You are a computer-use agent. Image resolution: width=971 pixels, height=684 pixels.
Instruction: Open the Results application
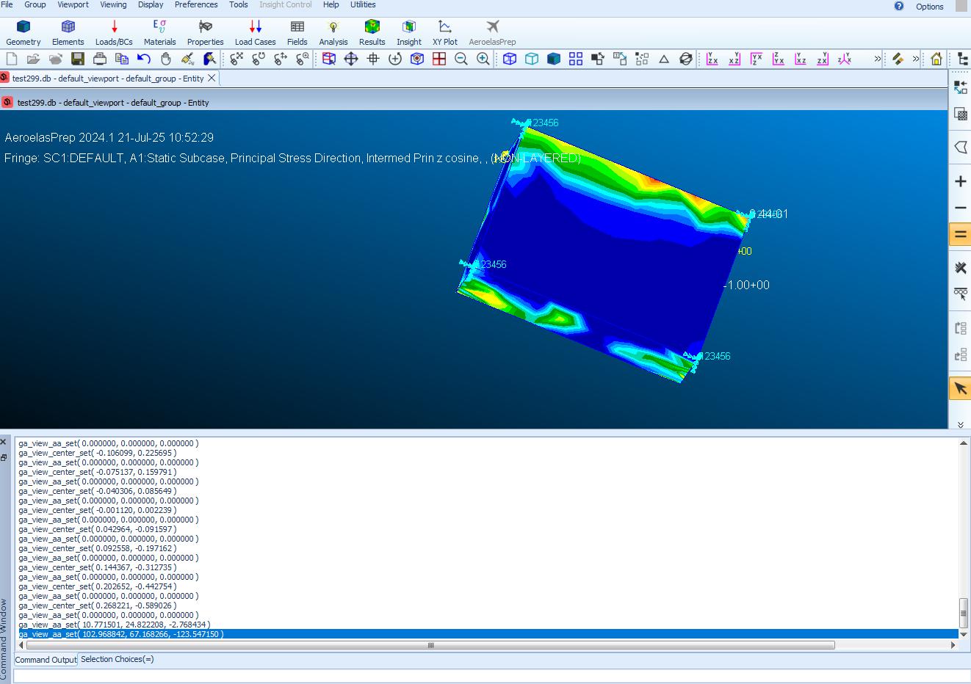click(372, 33)
